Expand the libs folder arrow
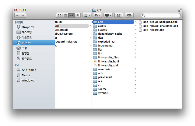195x126 pixels. 136,49
